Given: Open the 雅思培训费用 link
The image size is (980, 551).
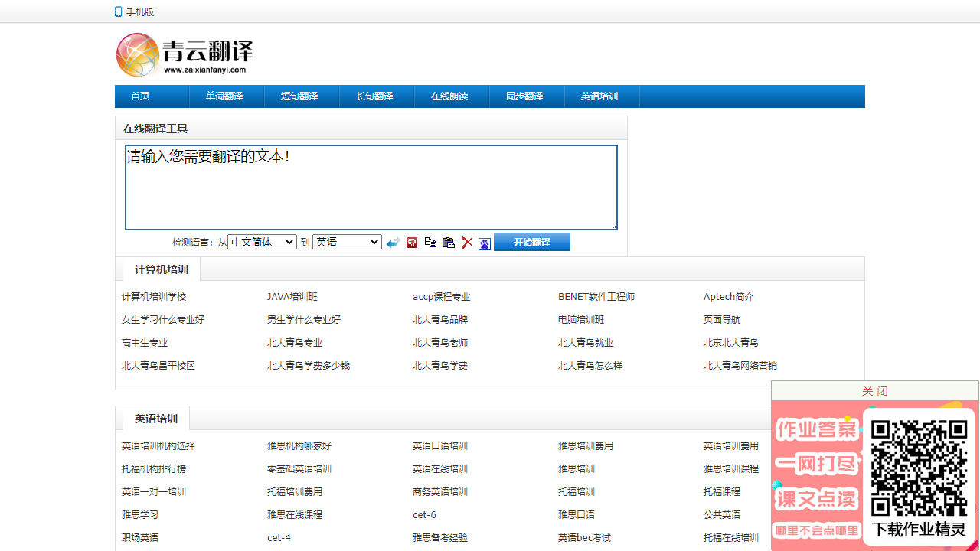Looking at the screenshot, I should [585, 446].
